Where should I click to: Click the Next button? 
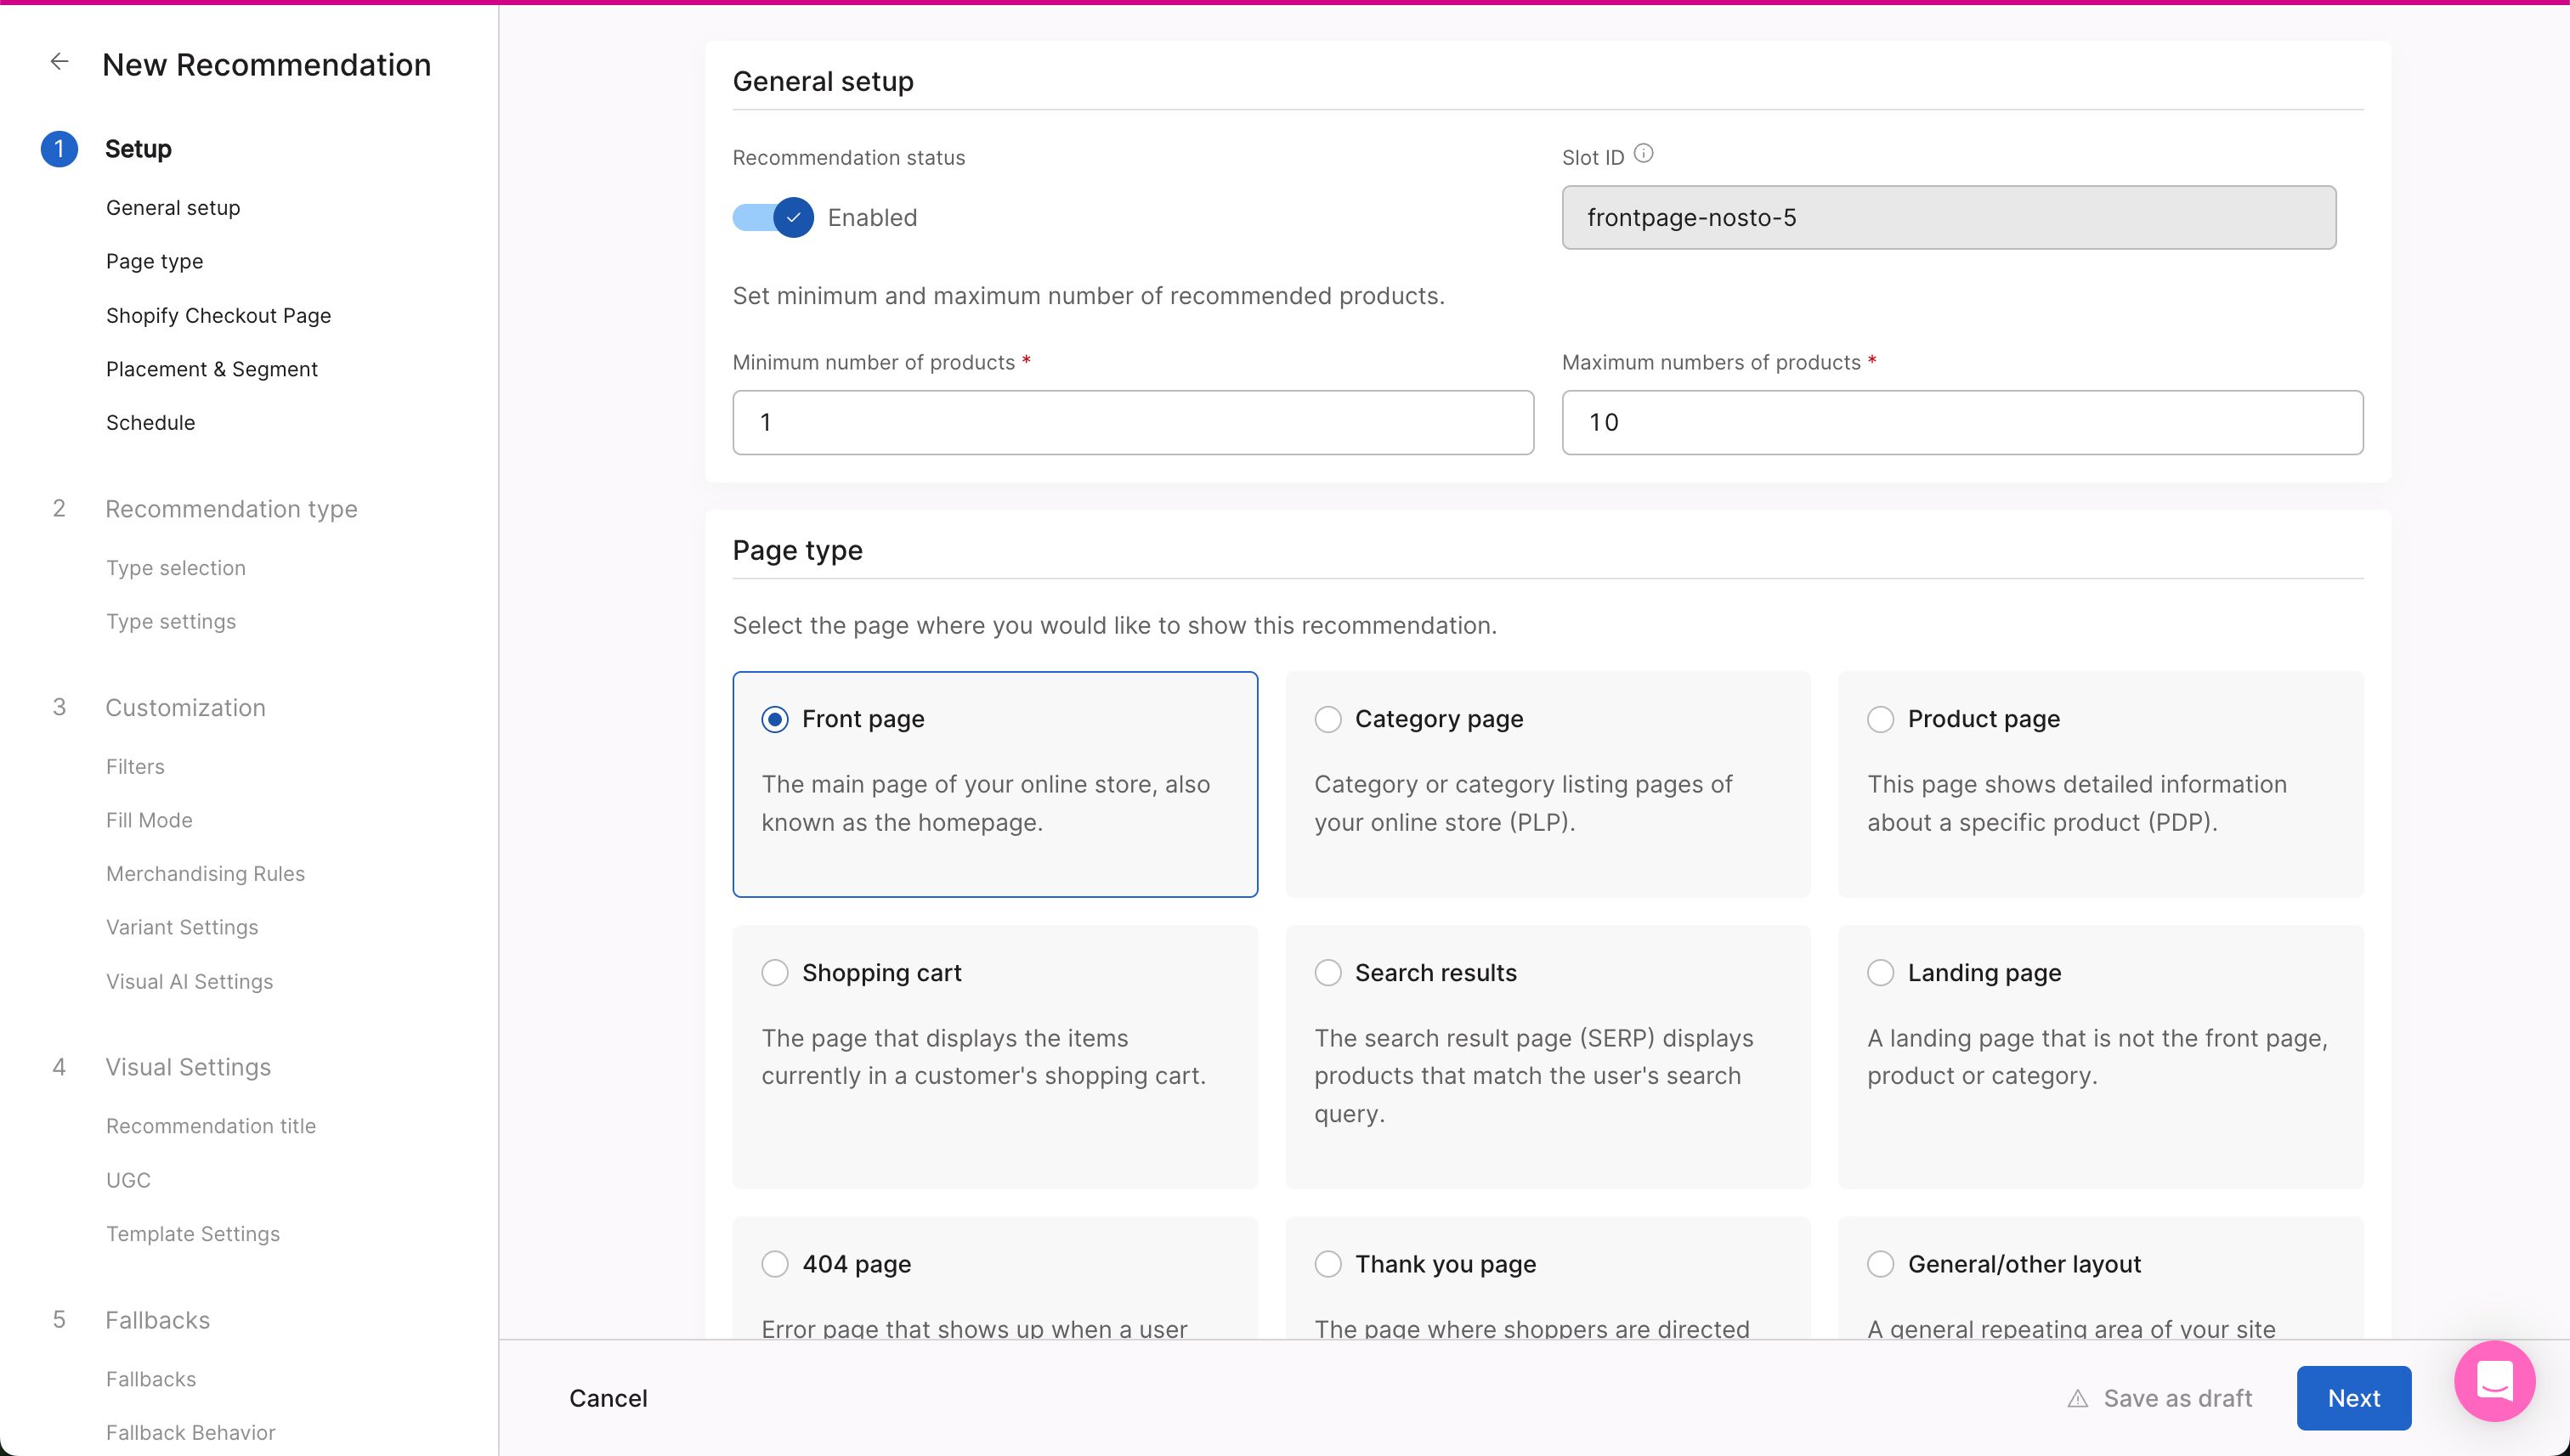coord(2353,1397)
